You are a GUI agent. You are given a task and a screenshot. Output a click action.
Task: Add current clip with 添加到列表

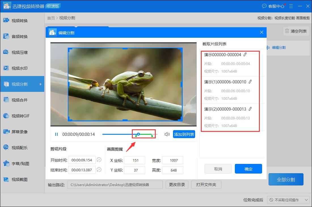(184, 134)
